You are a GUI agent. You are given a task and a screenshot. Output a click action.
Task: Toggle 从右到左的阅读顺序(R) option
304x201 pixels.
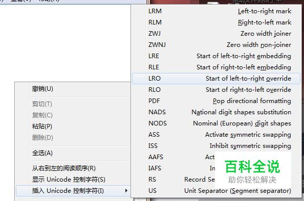73,168
